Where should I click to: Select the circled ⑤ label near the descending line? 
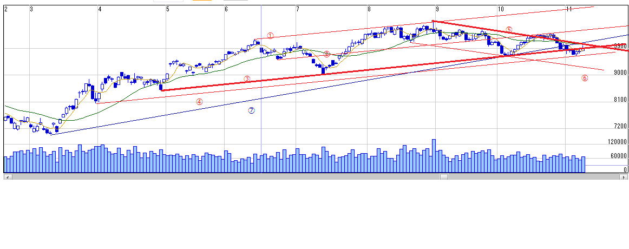[x=509, y=30]
